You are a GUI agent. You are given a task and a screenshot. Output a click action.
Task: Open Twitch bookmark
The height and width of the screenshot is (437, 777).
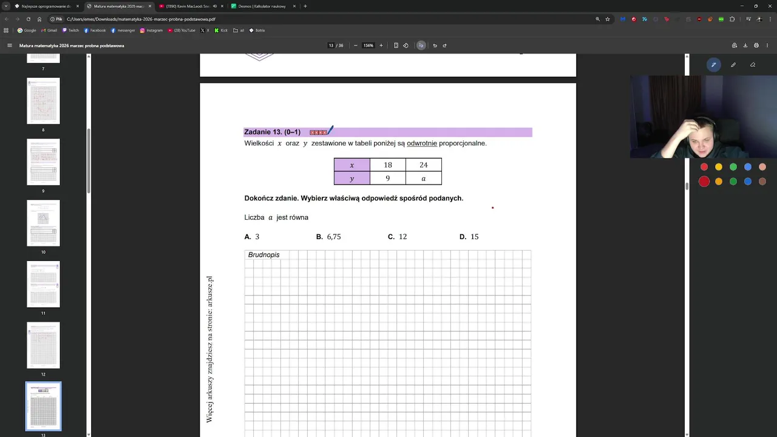(x=70, y=30)
